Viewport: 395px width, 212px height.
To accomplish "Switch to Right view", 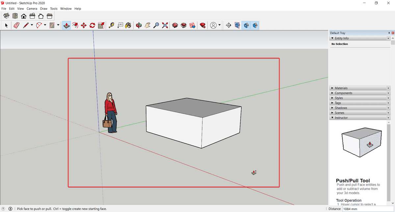I will [x=32, y=16].
